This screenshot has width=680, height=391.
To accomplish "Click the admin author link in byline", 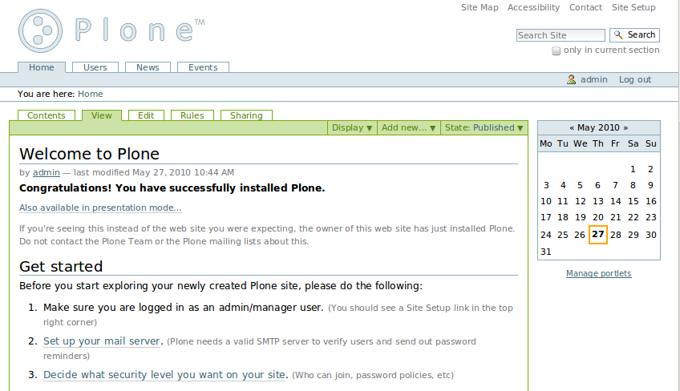I will pyautogui.click(x=47, y=172).
